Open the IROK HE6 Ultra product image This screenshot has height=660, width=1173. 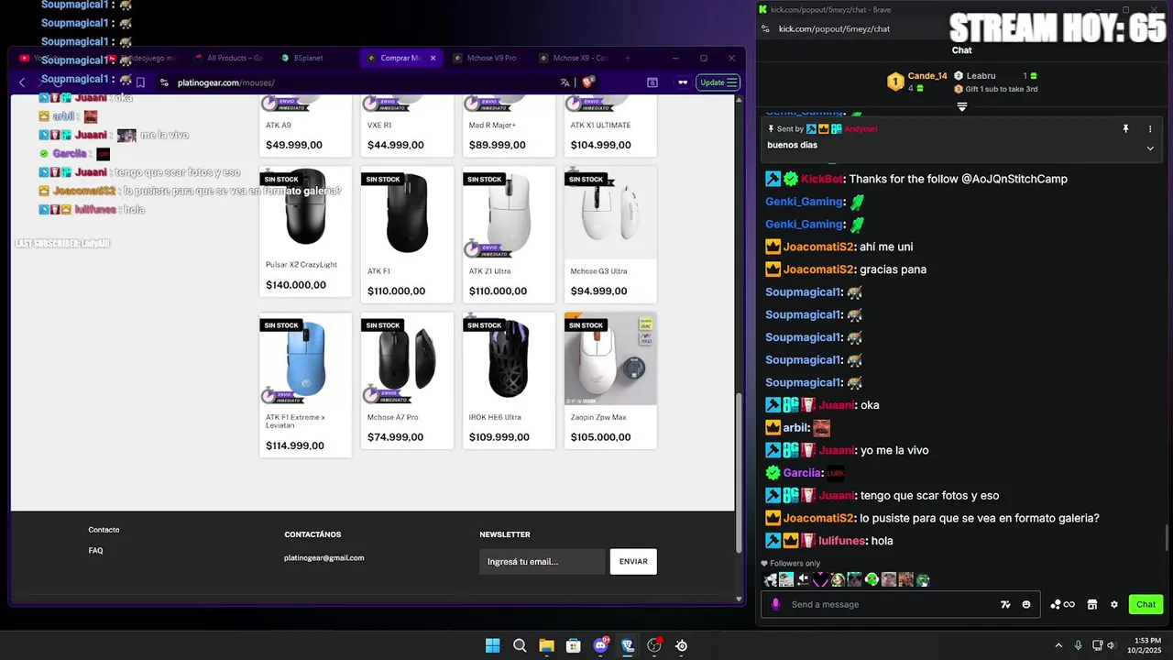pyautogui.click(x=509, y=358)
